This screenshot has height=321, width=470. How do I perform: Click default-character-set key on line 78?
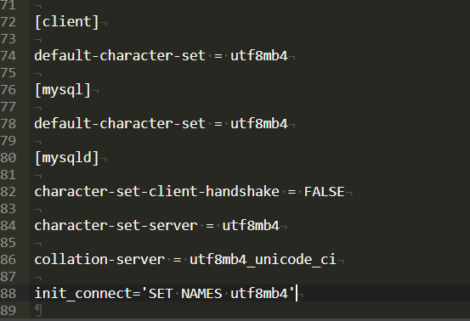[120, 124]
